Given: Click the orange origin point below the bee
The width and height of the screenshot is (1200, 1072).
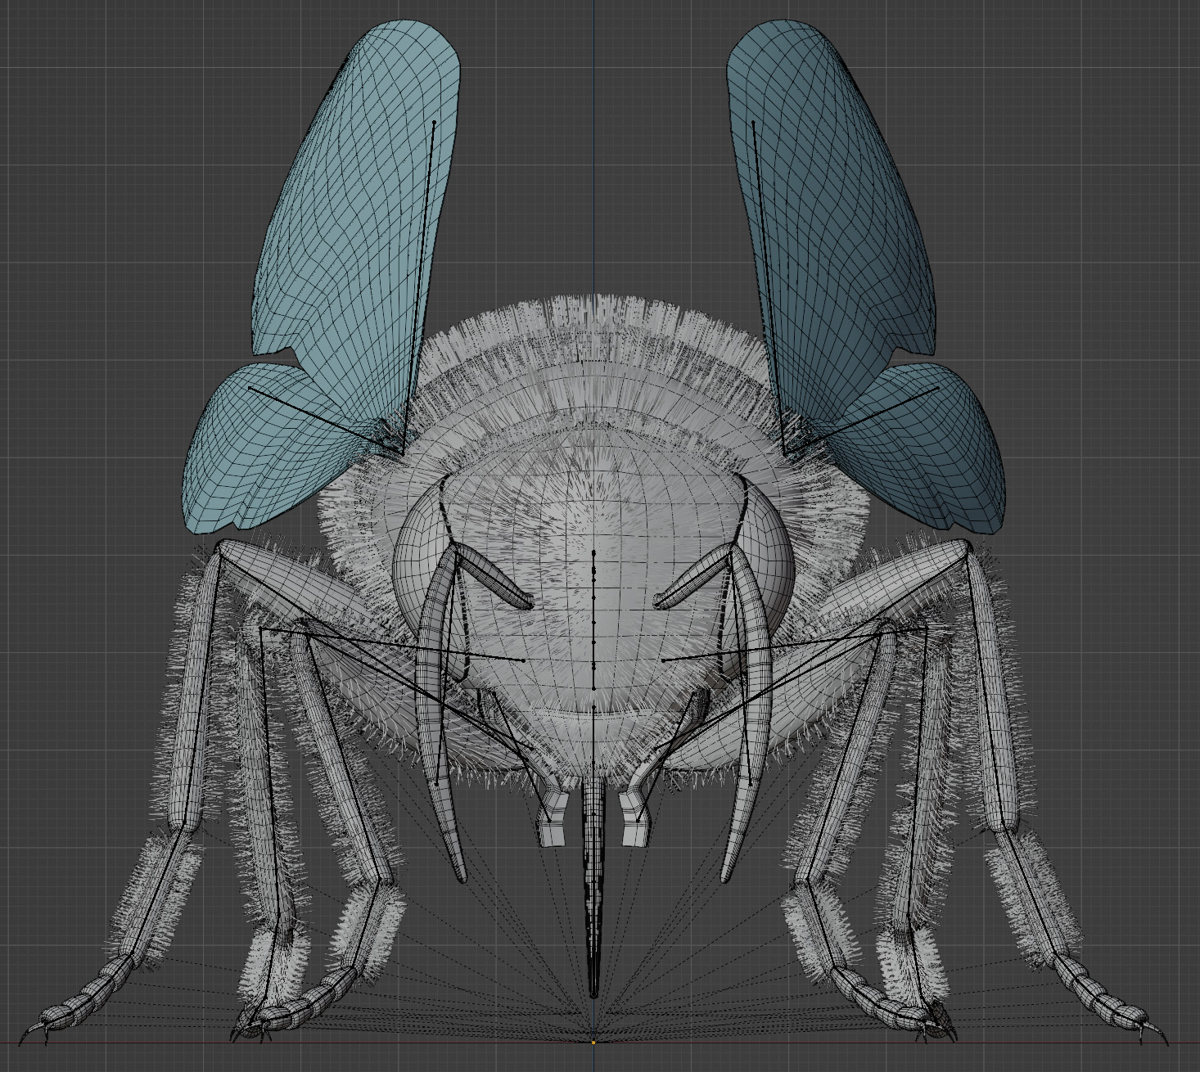Looking at the screenshot, I should 593,1043.
